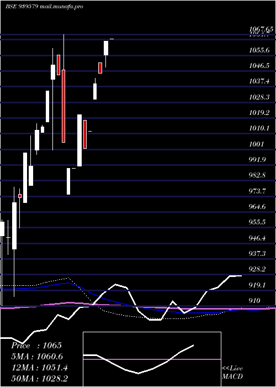Screen dimensions: 276x387
Task: Click the 1067.65 price label
Action: point(261,29)
